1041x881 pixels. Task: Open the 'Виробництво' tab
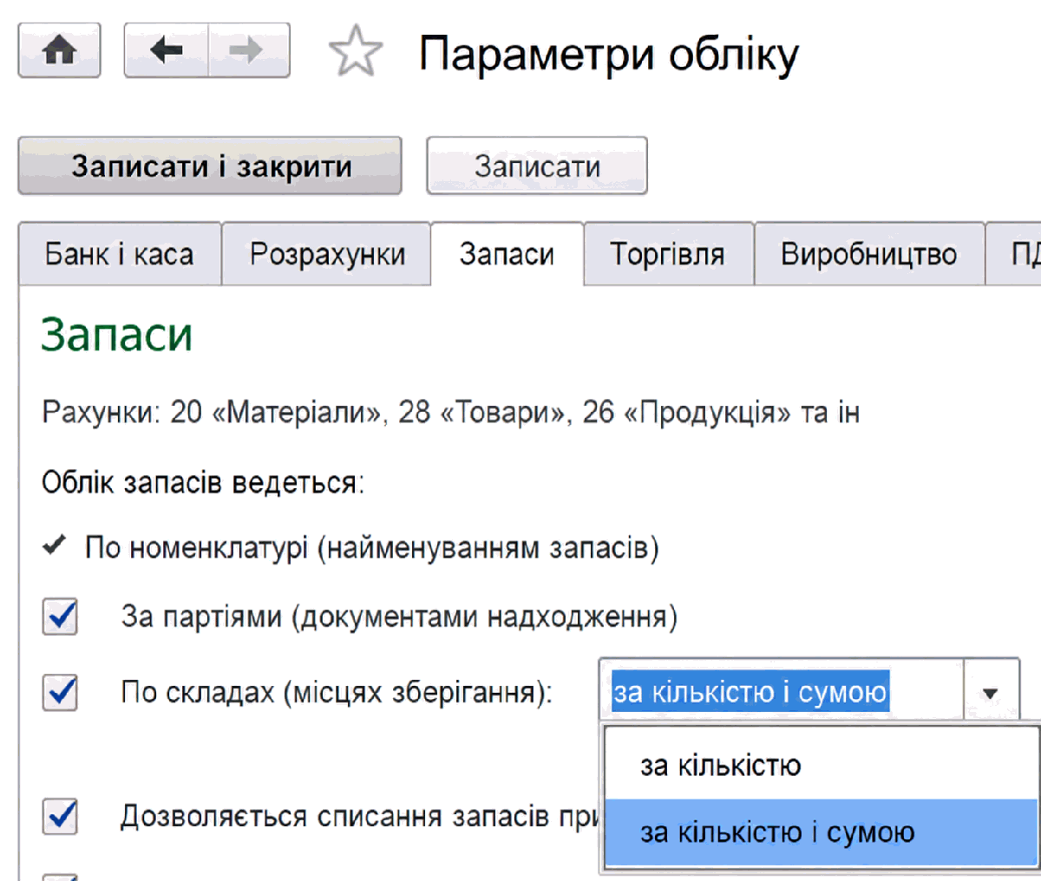coord(869,254)
